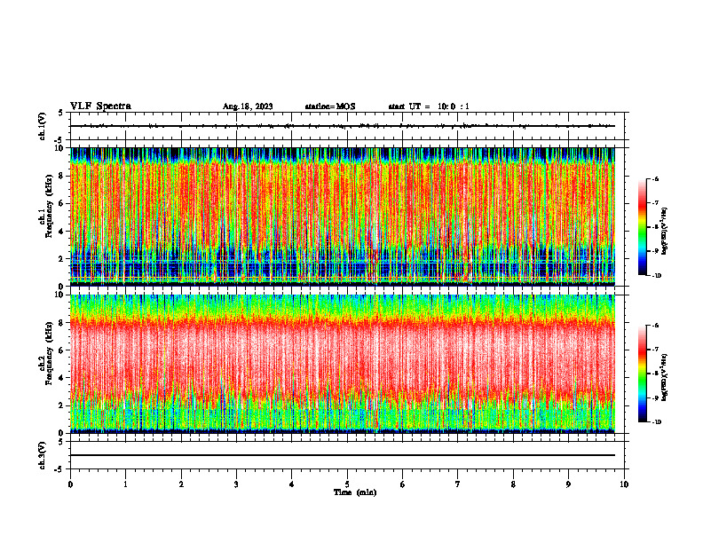Click the ch.1 voltage waveform trace
The height and width of the screenshot is (543, 703).
[343, 126]
